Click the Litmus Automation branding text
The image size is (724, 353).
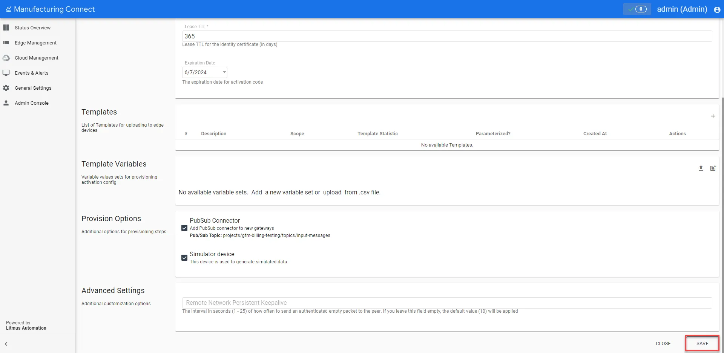(x=26, y=328)
